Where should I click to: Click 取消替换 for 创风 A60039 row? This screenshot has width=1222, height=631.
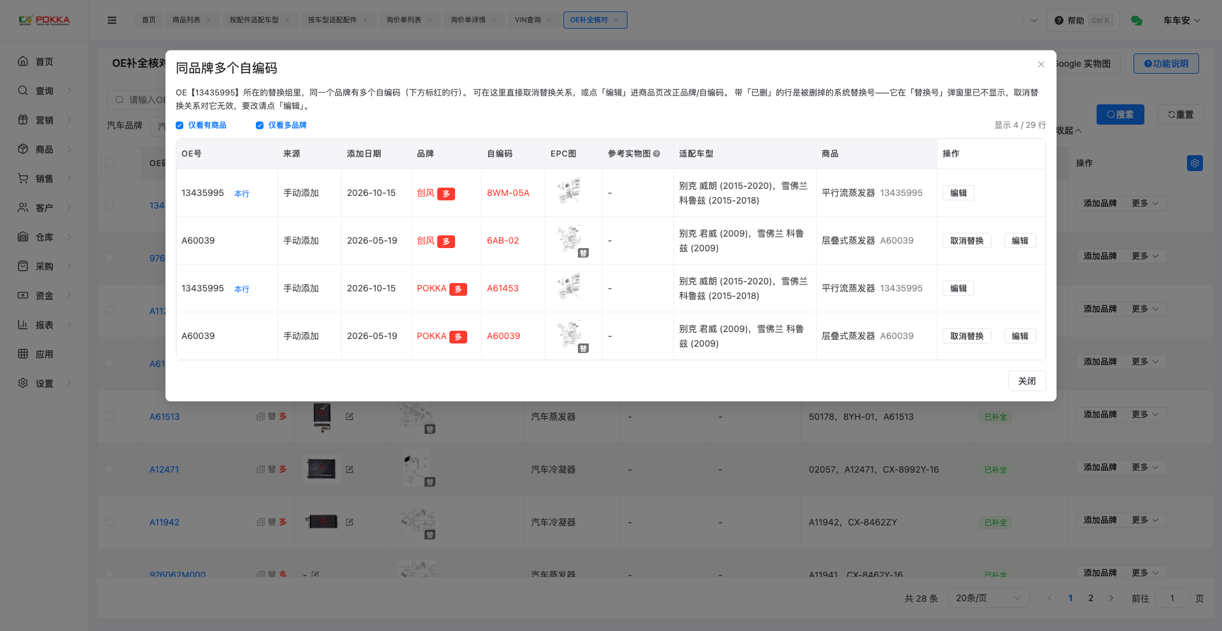coord(967,240)
